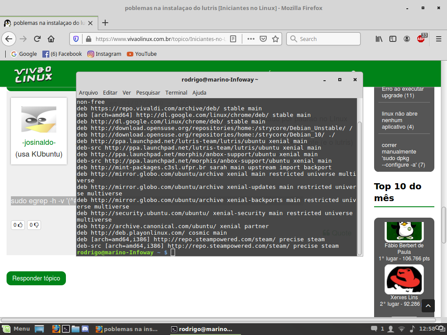Screen dimensions: 447x335
Task: Open Fábio Berbert de Paula's profile
Action: click(404, 249)
